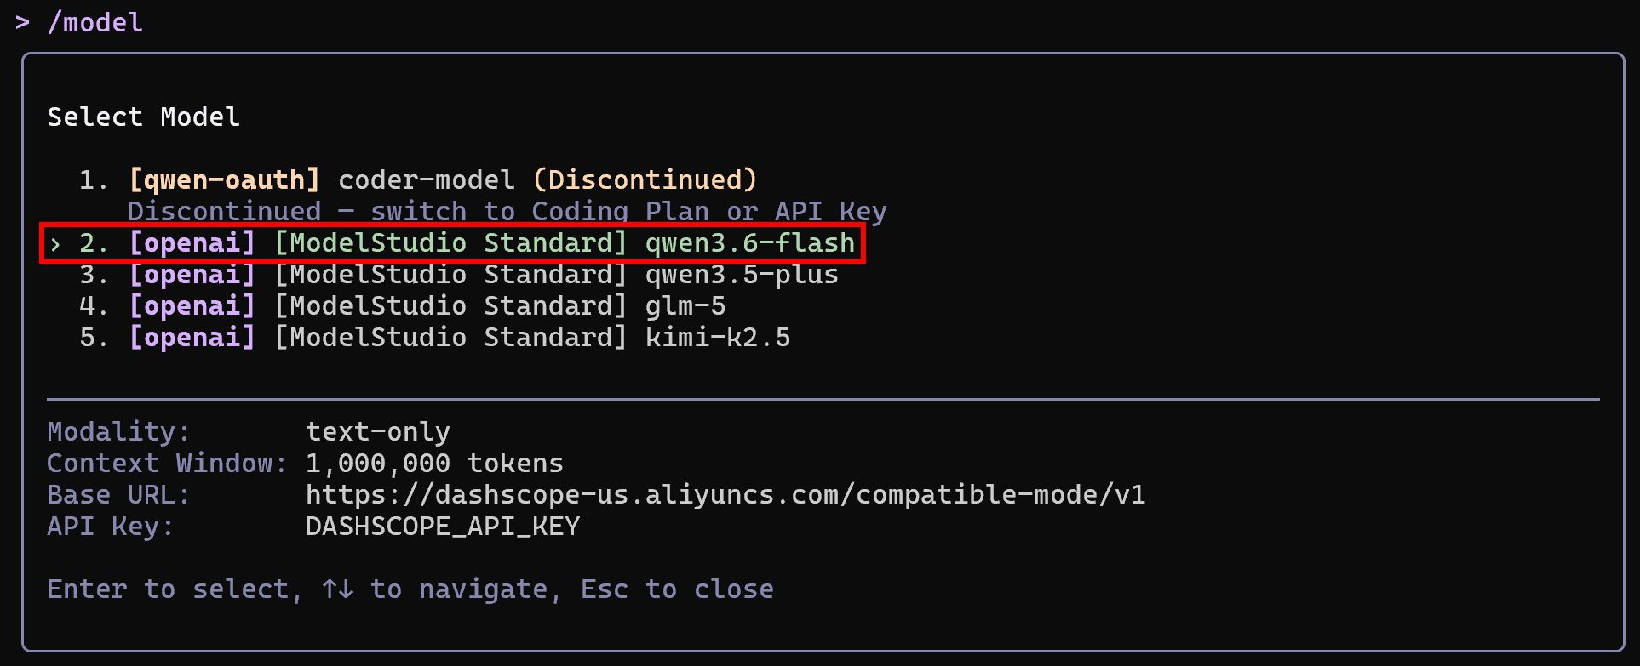Image resolution: width=1640 pixels, height=666 pixels.
Task: Click the text-only modality value
Action: pyautogui.click(x=378, y=432)
